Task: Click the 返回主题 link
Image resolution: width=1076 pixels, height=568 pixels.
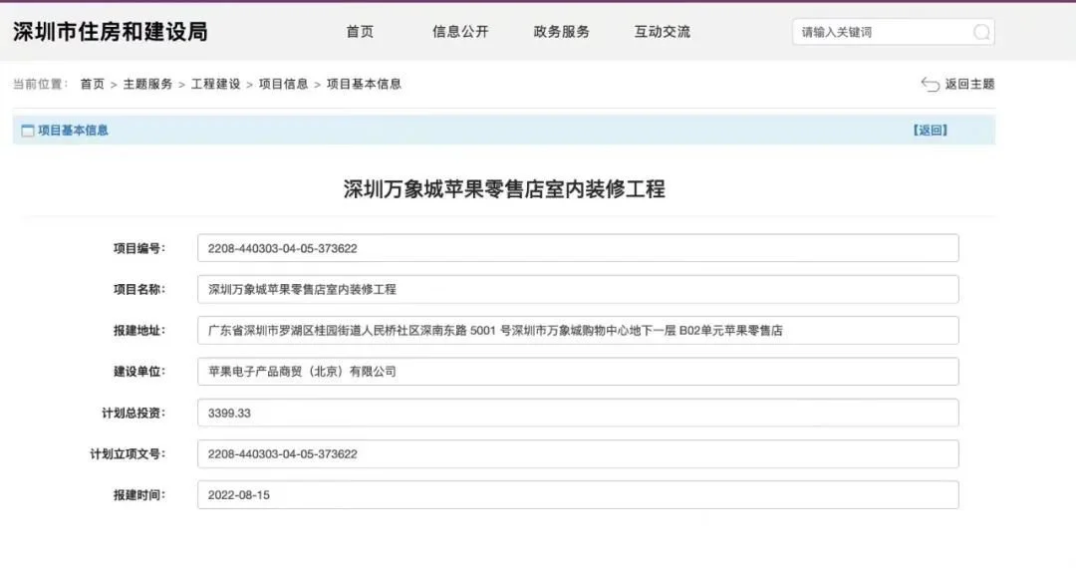Action: [969, 85]
